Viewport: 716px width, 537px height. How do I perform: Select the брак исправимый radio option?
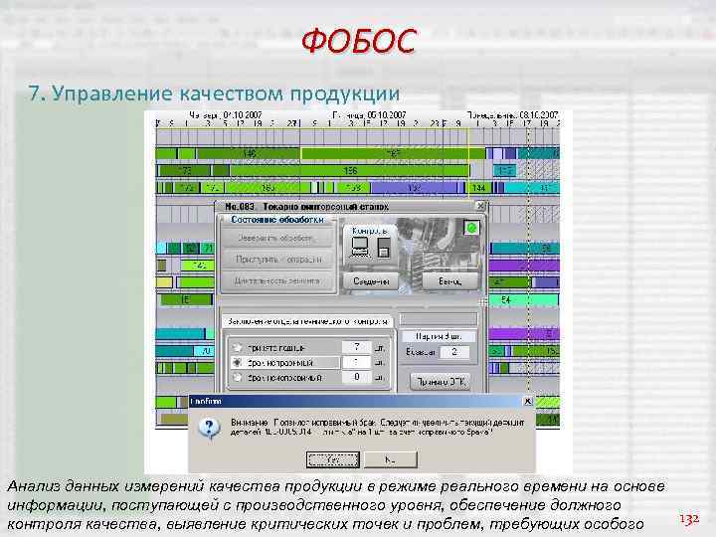point(237,363)
